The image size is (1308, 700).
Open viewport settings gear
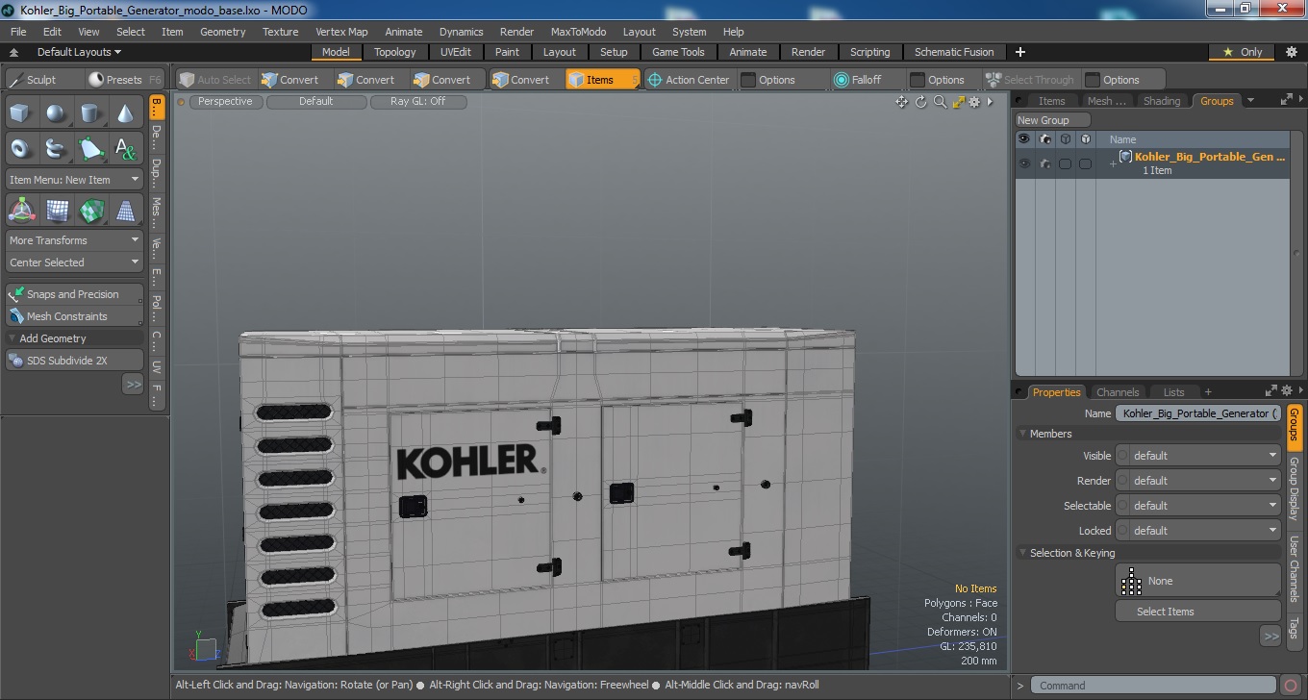click(974, 102)
